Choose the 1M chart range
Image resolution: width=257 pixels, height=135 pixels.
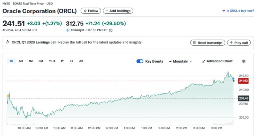[31, 61]
